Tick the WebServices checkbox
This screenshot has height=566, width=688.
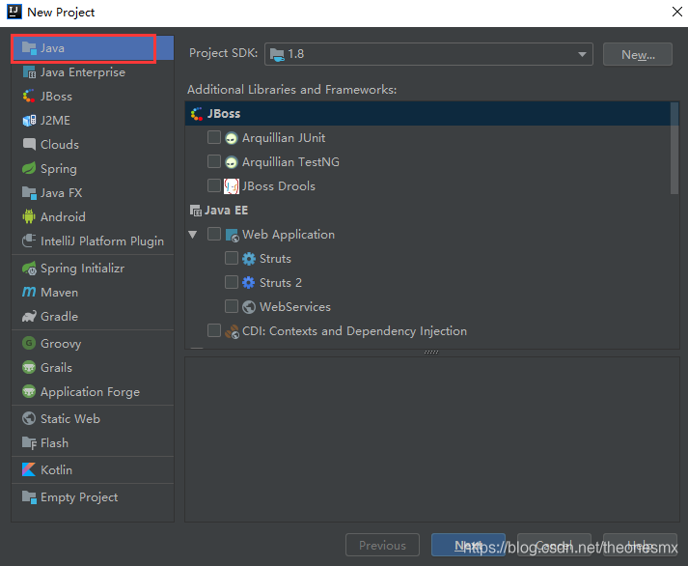pos(232,306)
